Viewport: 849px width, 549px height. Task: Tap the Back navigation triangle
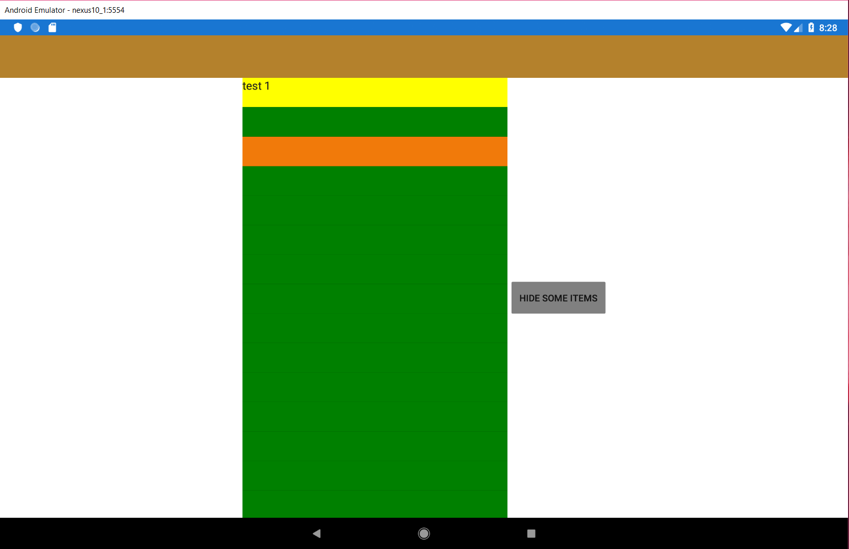coord(316,533)
